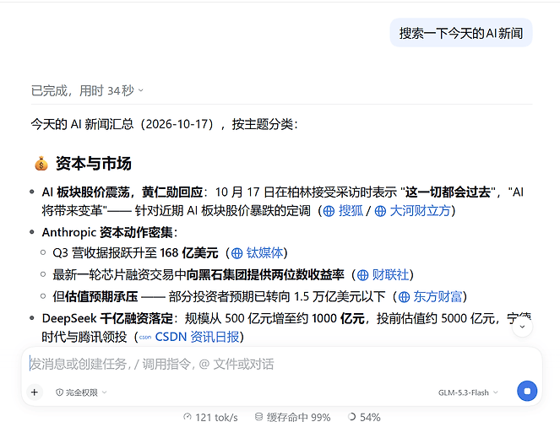The image size is (560, 422).
Task: Click the 54% context usage indicator
Action: click(x=364, y=417)
